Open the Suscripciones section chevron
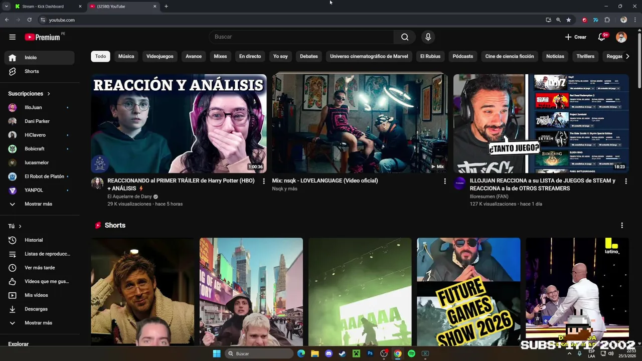The image size is (642, 361). point(49,94)
